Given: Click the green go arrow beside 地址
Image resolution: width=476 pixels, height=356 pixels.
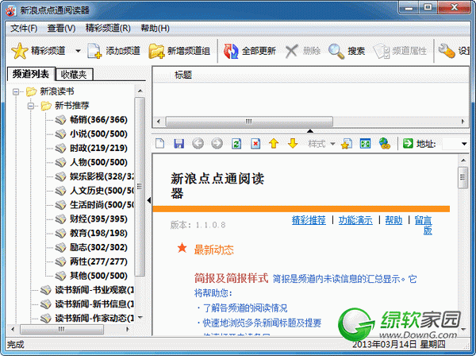Looking at the screenshot, I should [408, 143].
